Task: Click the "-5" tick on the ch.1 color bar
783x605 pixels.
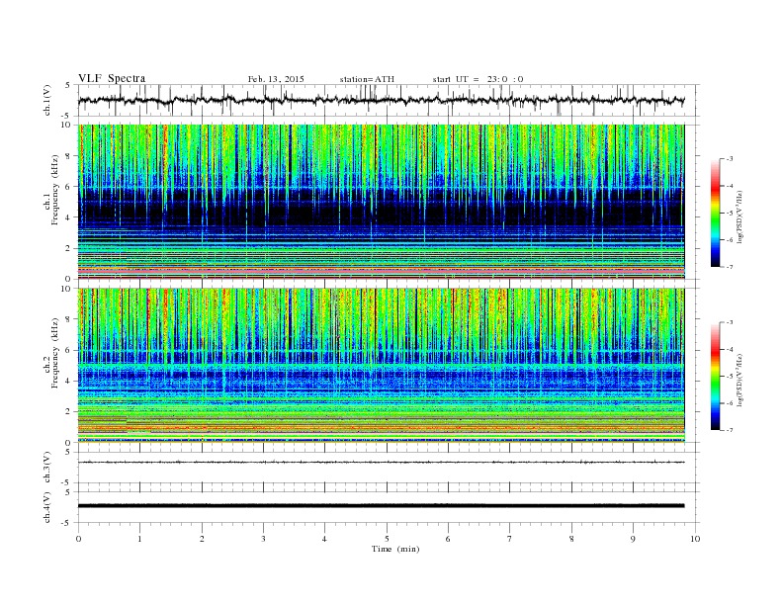Action: 729,213
